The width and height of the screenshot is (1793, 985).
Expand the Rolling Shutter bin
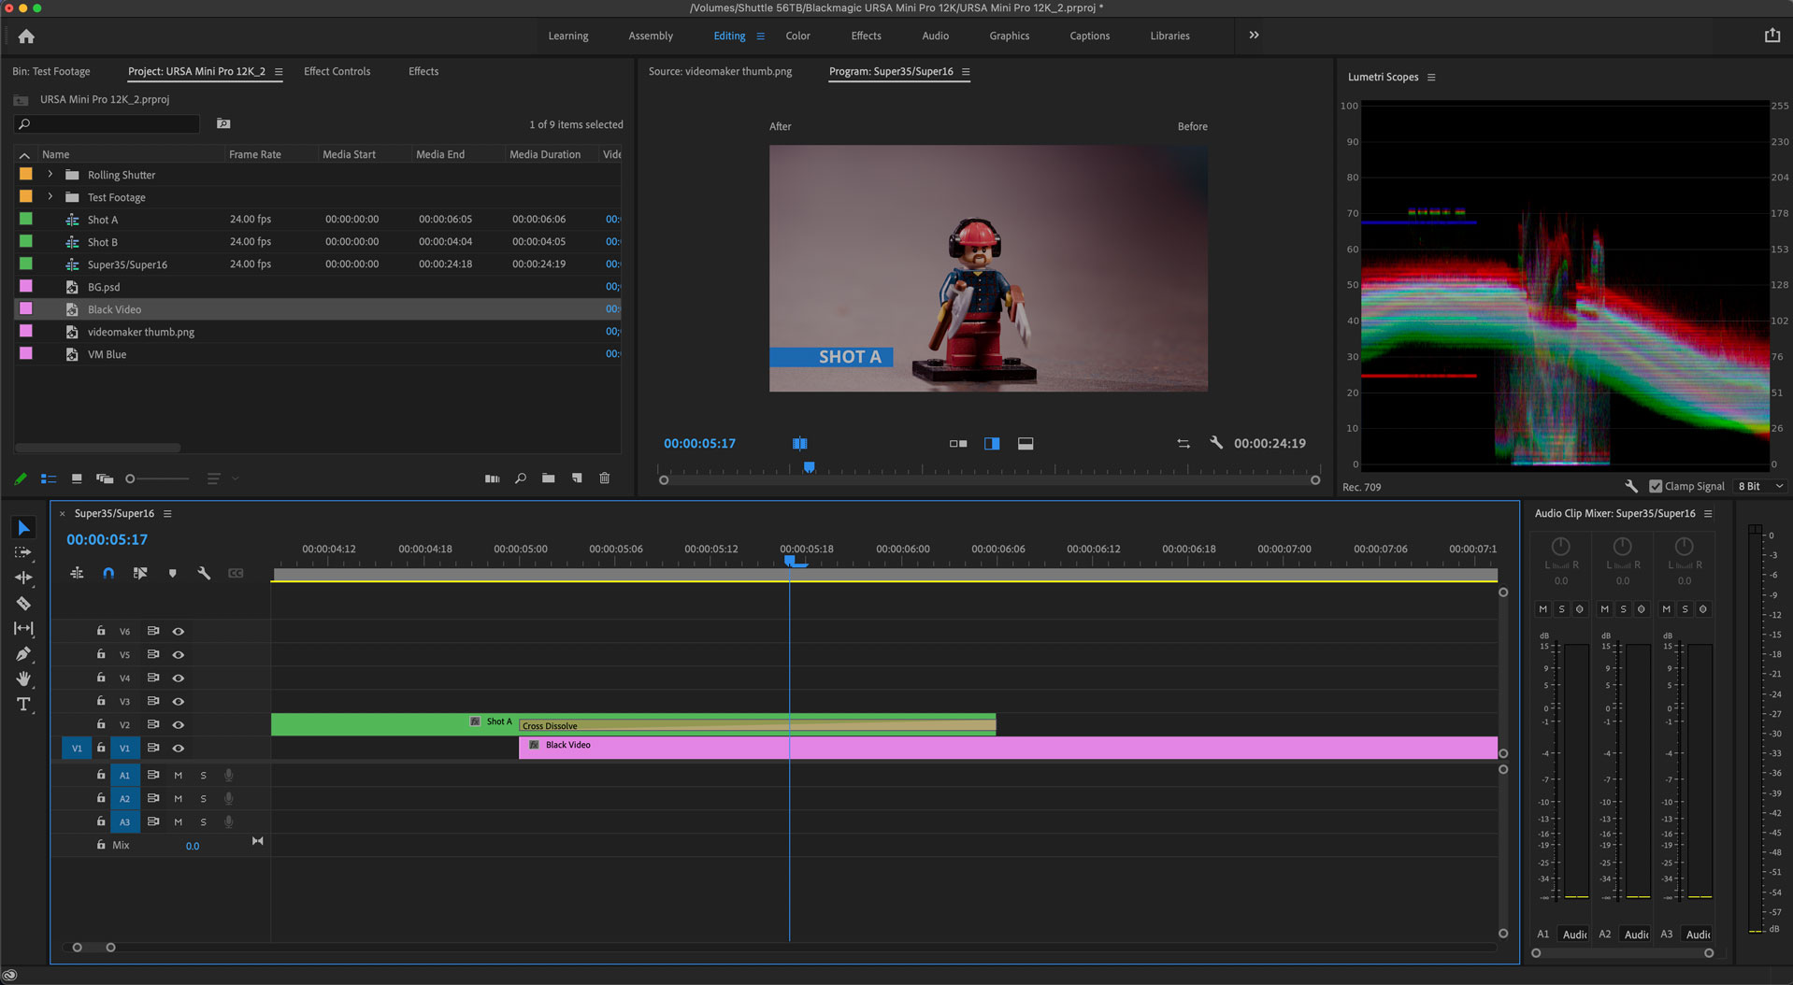(49, 174)
